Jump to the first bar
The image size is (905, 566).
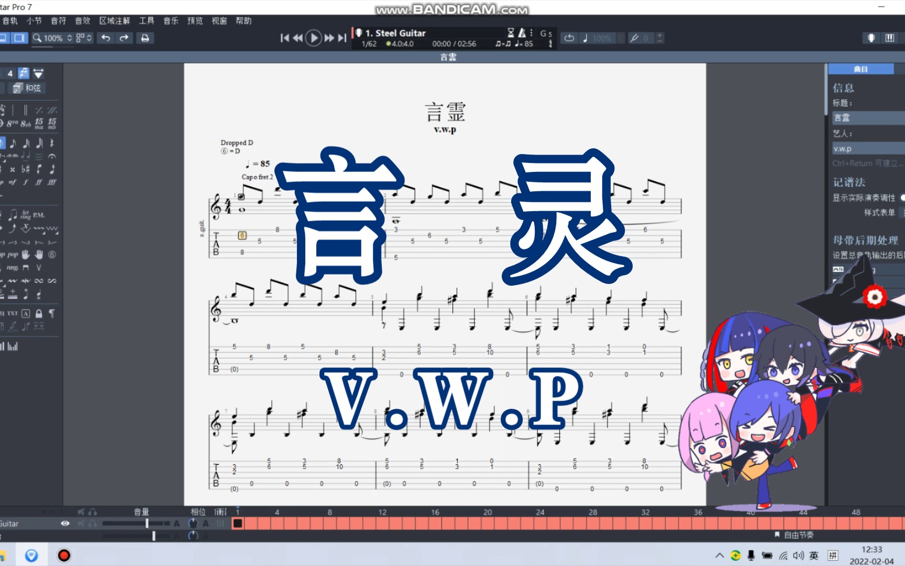coord(284,38)
